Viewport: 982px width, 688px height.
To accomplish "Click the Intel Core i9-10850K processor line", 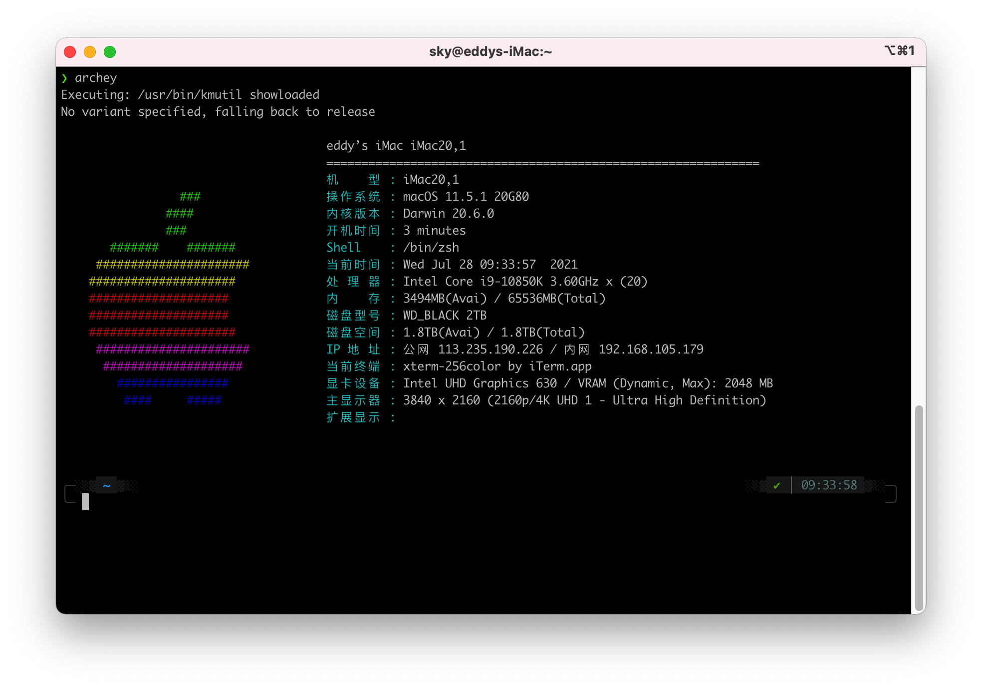I will coord(525,282).
